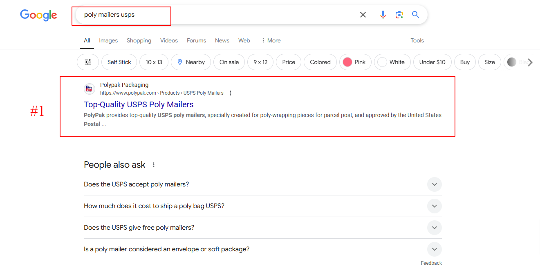
Task: Apply the Buy filter chip
Action: 465,62
